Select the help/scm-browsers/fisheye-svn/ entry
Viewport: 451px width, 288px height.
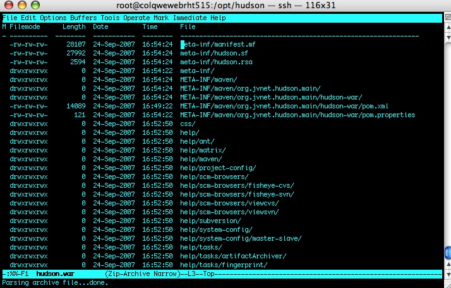click(x=237, y=195)
